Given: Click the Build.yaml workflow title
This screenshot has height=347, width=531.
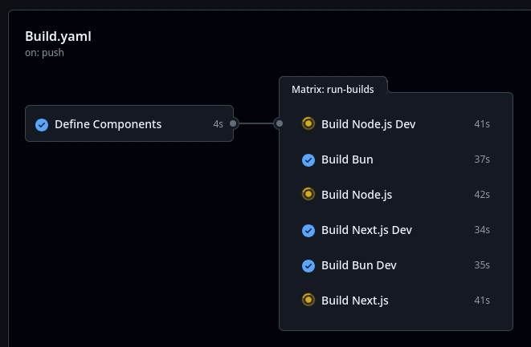Looking at the screenshot, I should pos(58,36).
